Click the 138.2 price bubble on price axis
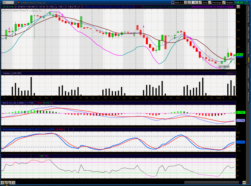Image resolution: width=251 pixels, height=186 pixels. pyautogui.click(x=240, y=54)
